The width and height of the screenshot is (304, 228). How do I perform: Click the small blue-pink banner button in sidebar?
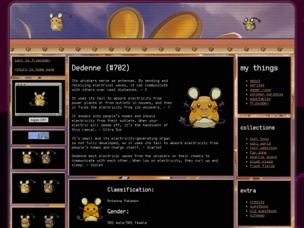(x=39, y=136)
